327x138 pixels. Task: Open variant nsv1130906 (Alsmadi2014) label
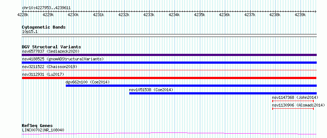[298, 105]
